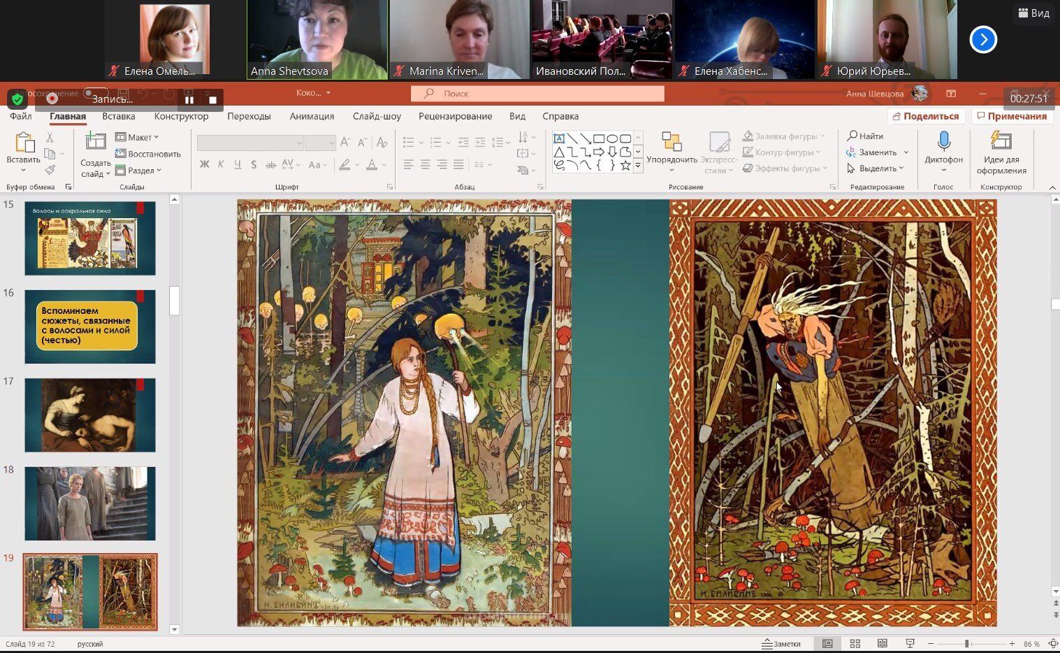Image resolution: width=1060 pixels, height=653 pixels.
Task: Click the Экспресс-стили quick styles icon
Action: [719, 142]
